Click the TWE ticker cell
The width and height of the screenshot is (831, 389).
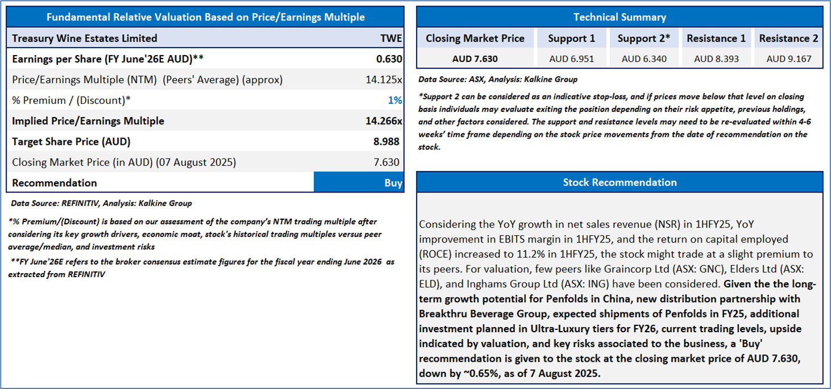tap(391, 39)
